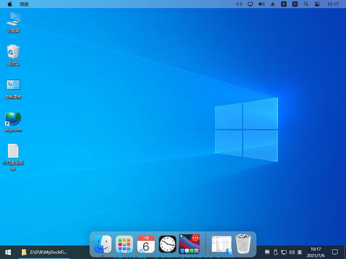Open the Spotlight search magnifier icon
The height and width of the screenshot is (259, 346).
pos(306,4)
